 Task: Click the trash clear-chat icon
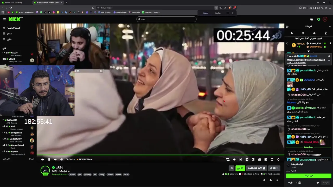pyautogui.click(x=303, y=33)
